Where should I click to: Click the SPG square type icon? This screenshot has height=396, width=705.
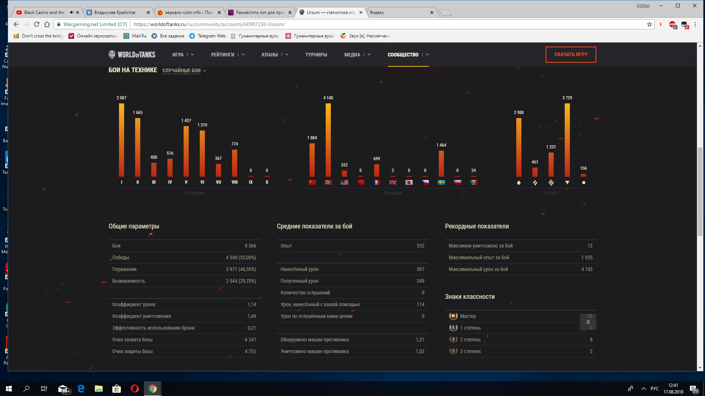(583, 183)
